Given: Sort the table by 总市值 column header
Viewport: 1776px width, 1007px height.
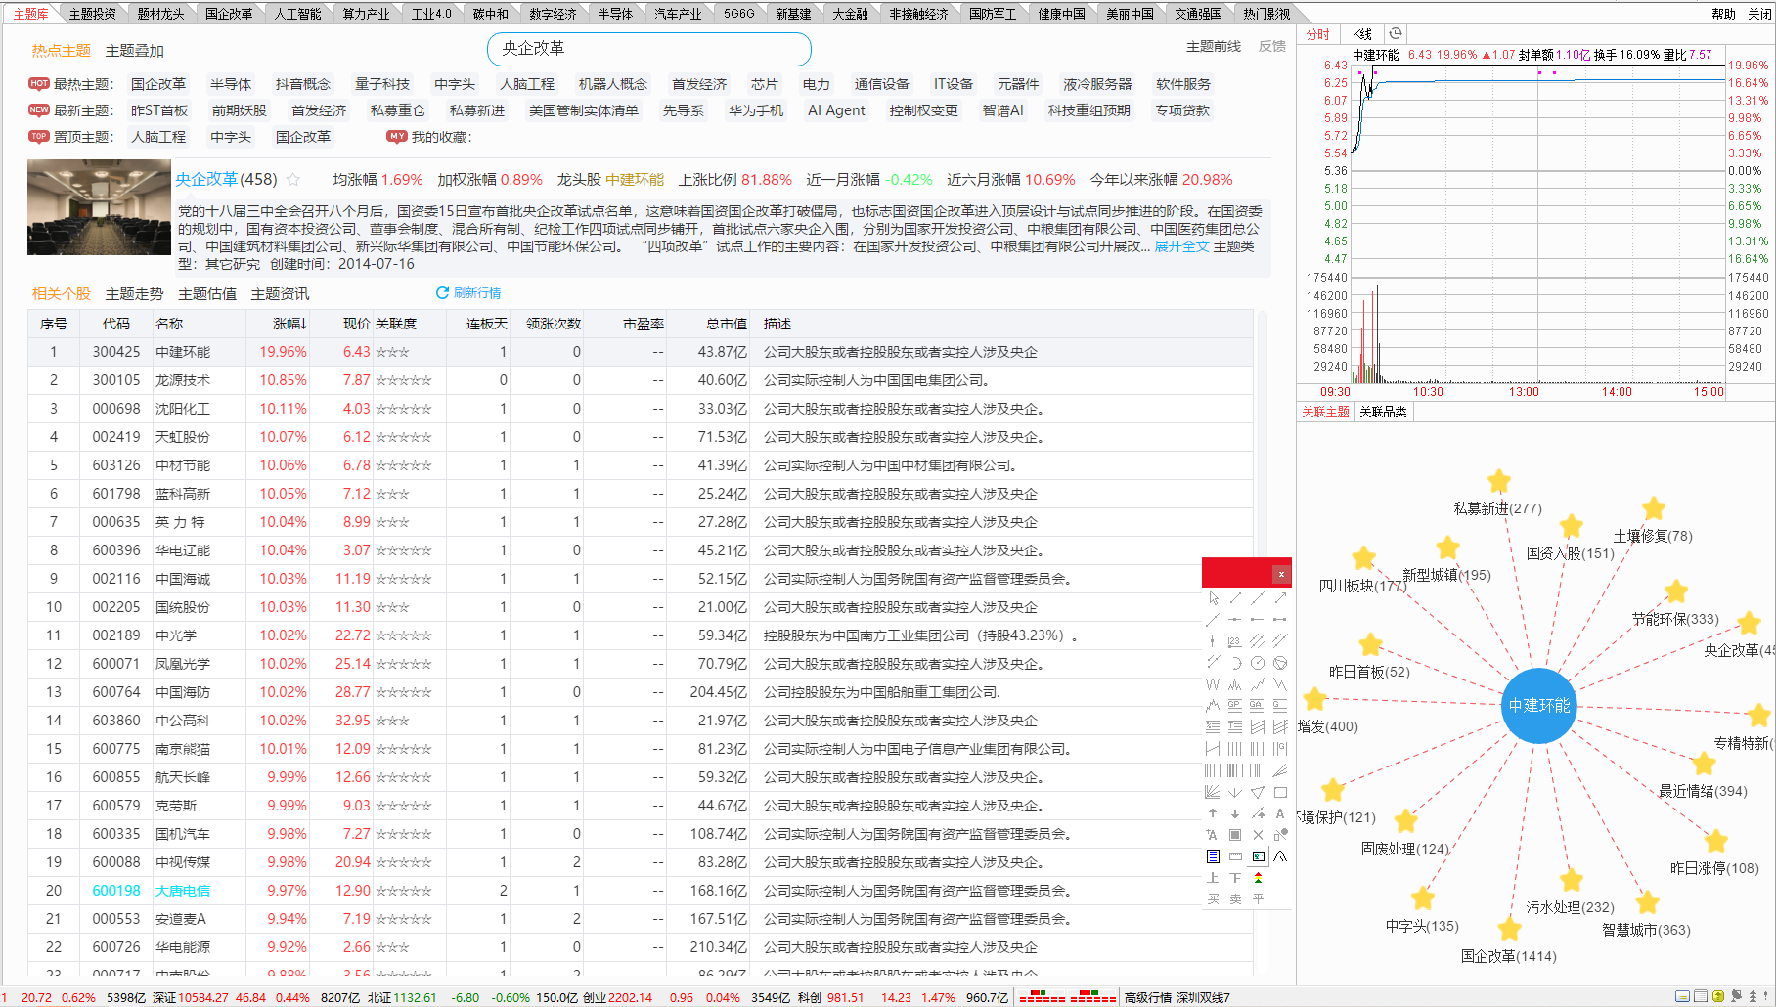Looking at the screenshot, I should coord(726,324).
